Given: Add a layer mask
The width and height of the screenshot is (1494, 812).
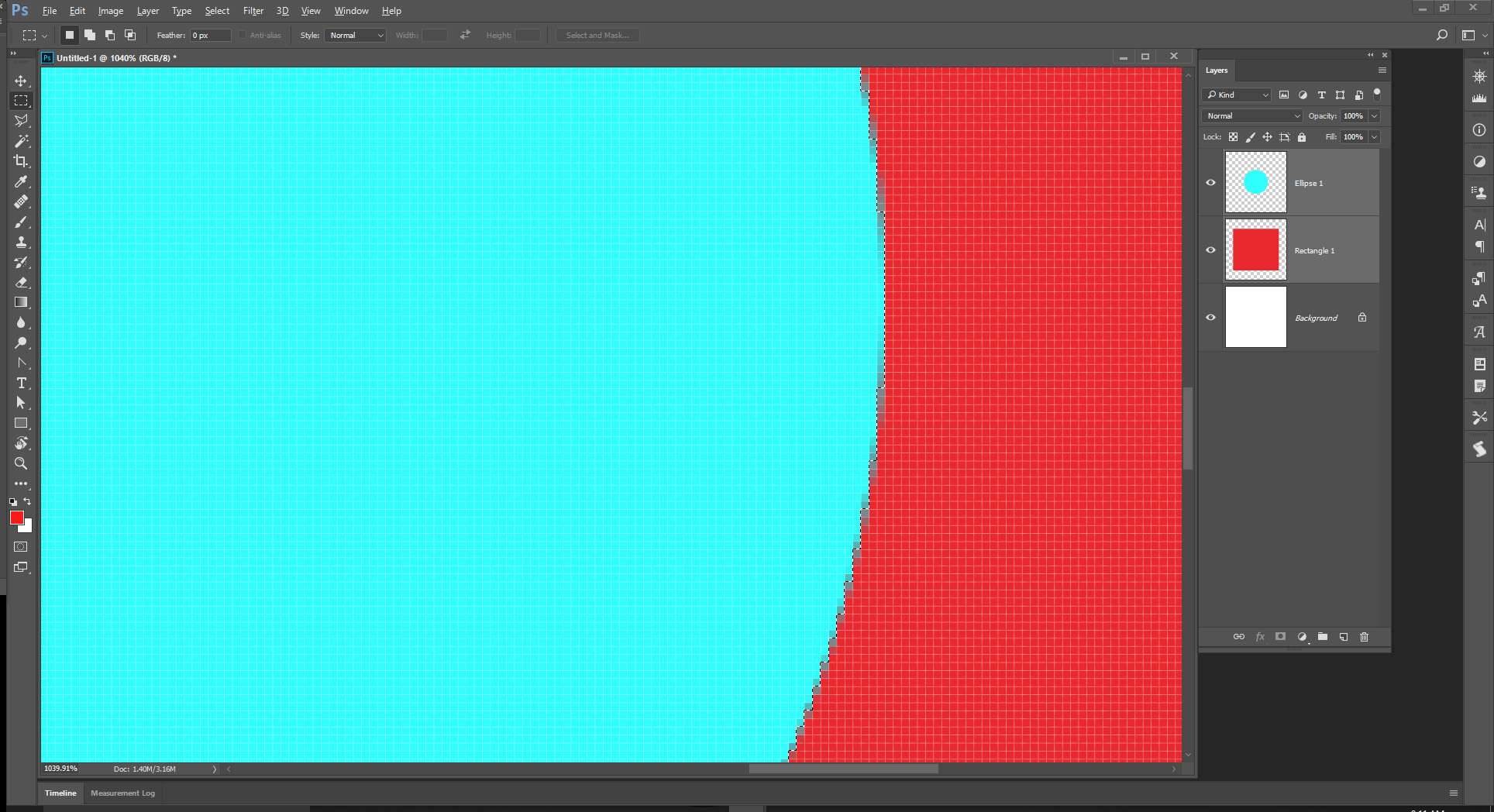Looking at the screenshot, I should point(1281,637).
